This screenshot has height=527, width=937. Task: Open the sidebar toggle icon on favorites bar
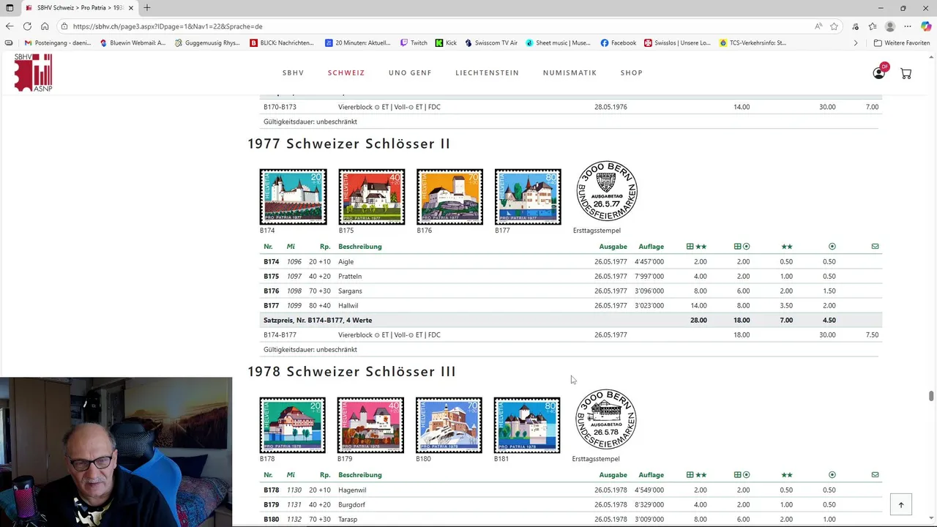click(9, 43)
